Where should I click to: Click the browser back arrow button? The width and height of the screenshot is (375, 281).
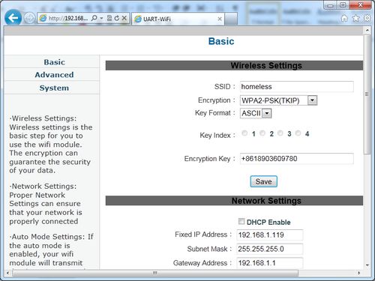(x=13, y=18)
